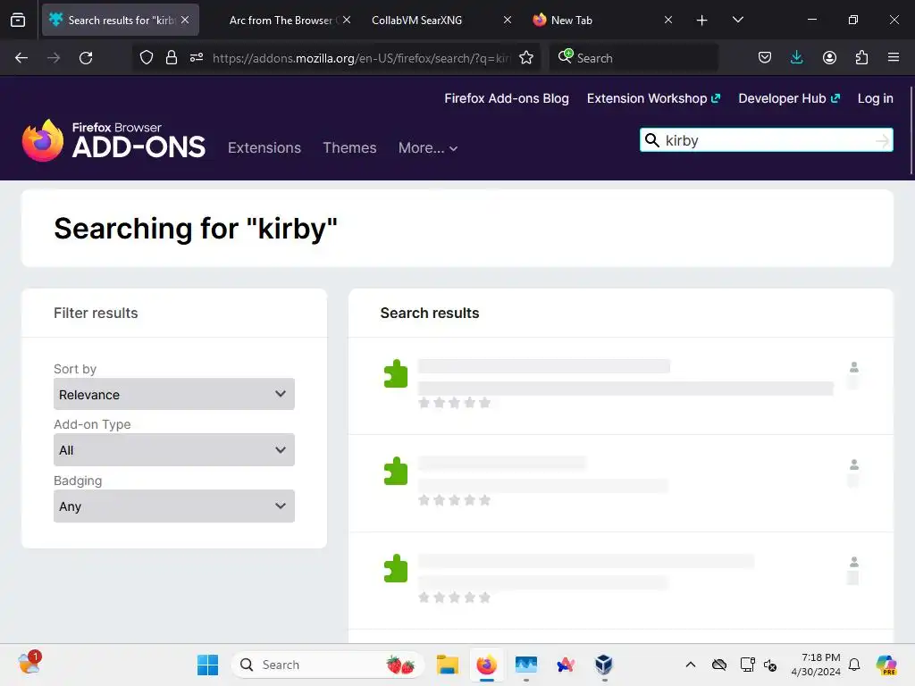This screenshot has width=915, height=686.
Task: Open the Extensions section
Action: (264, 147)
